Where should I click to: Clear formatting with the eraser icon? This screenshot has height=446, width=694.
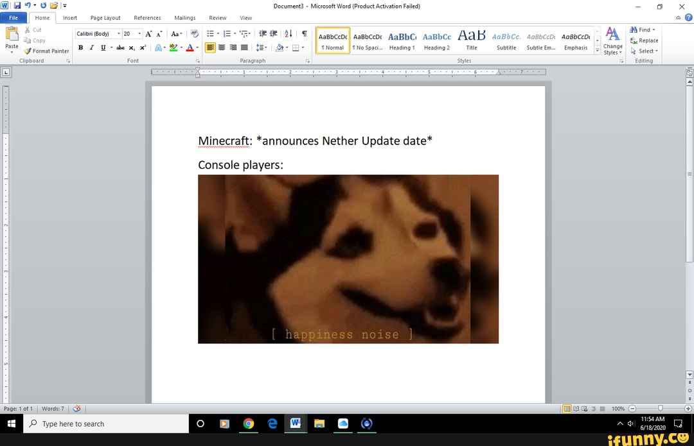click(x=194, y=33)
